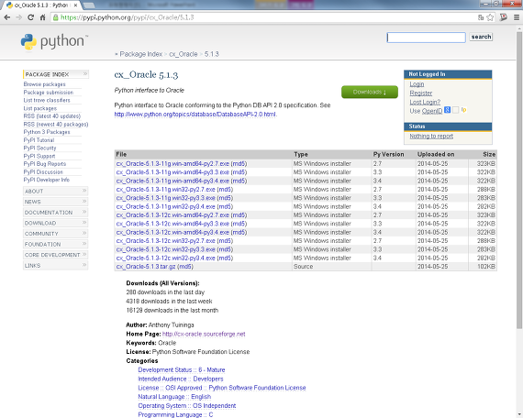Reload the page with the refresh icon
523x418 pixels.
[30, 17]
